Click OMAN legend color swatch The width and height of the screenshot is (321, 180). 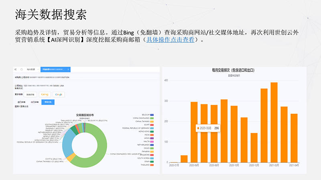152,148
